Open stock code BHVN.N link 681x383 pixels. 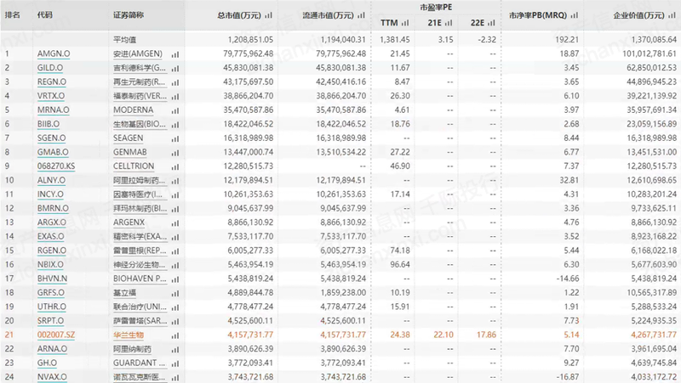[52, 279]
